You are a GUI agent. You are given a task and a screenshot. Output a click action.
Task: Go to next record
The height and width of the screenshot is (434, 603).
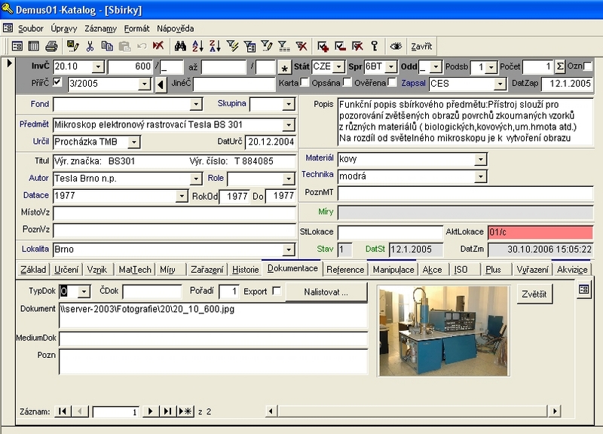[150, 411]
